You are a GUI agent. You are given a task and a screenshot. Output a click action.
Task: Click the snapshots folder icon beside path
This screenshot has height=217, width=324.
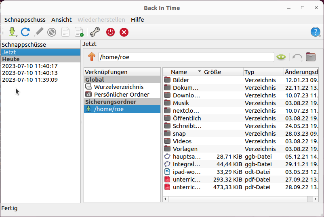[x=310, y=57]
